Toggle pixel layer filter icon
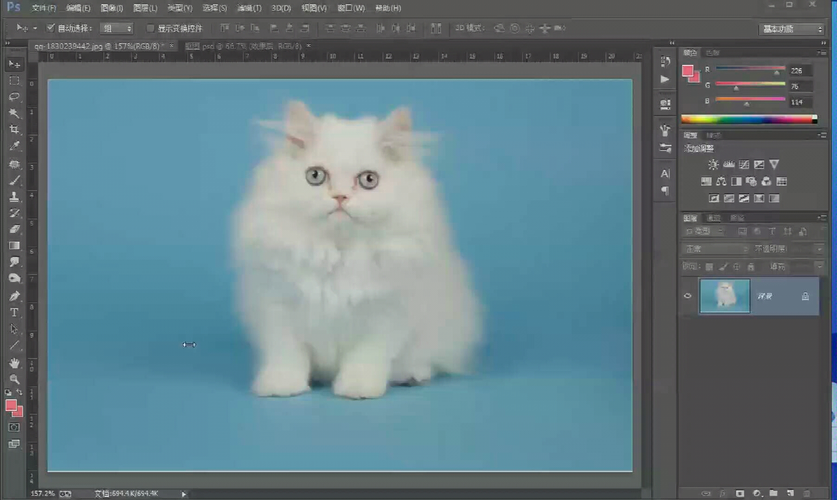The height and width of the screenshot is (500, 837). coord(742,231)
